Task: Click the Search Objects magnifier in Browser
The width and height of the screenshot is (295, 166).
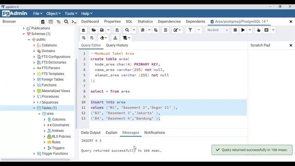Action: click(x=66, y=22)
